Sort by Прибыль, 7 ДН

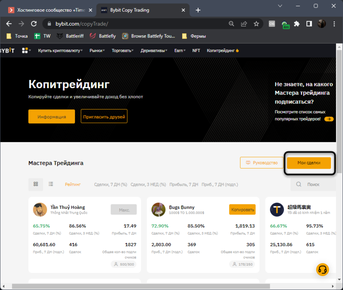pos(184,185)
